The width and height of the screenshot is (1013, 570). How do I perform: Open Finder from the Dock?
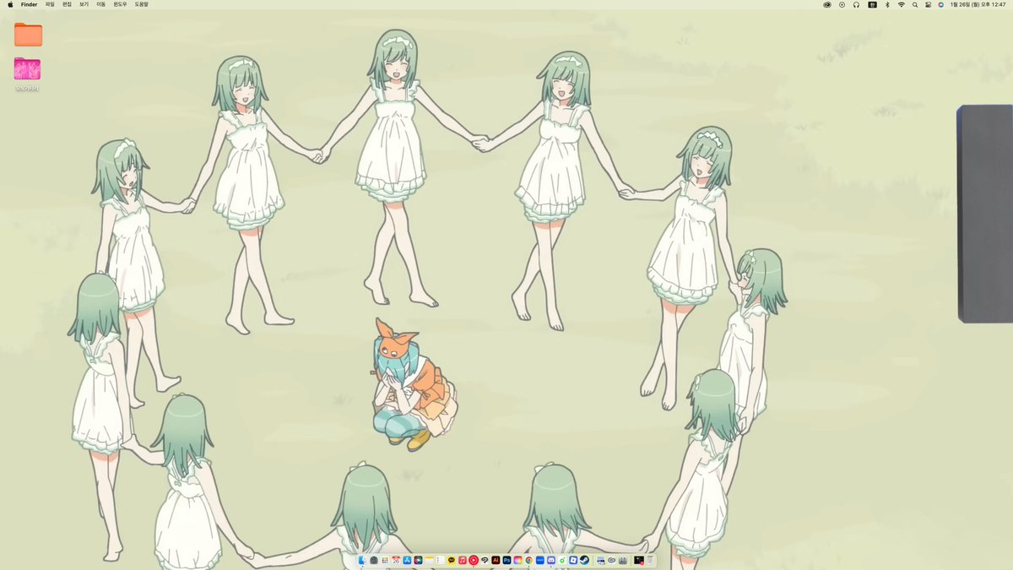(362, 560)
